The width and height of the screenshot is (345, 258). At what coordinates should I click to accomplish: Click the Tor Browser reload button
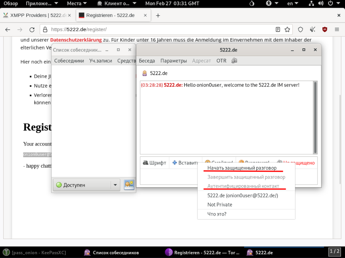(31, 29)
